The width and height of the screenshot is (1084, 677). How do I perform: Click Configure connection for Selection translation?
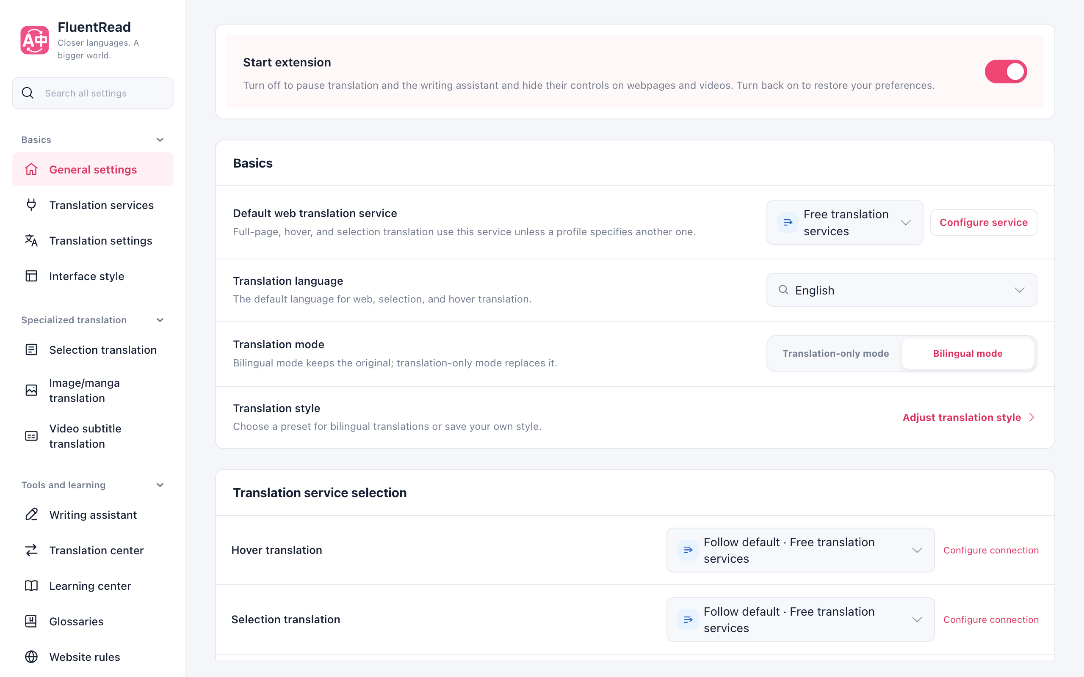(991, 619)
